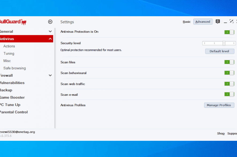The image size is (237, 157).
Task: Open the Actions subsection
Action: pos(9,46)
